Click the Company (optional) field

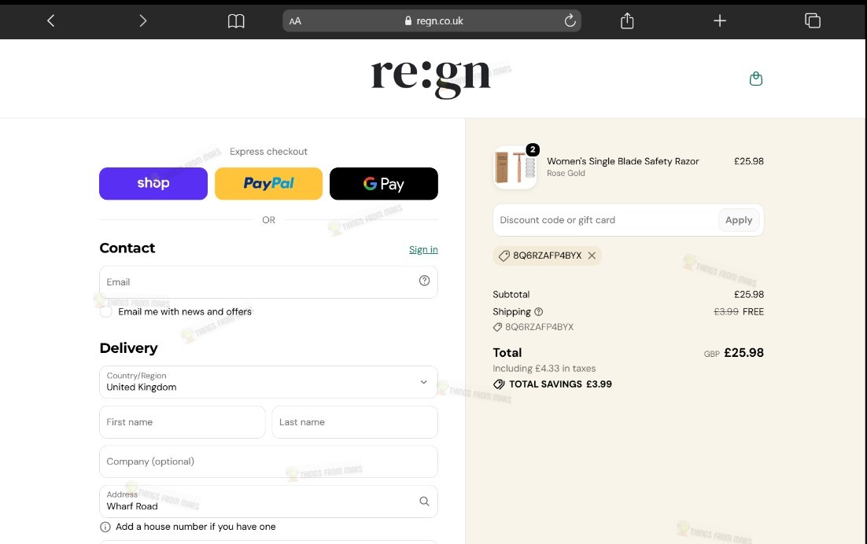click(x=269, y=461)
